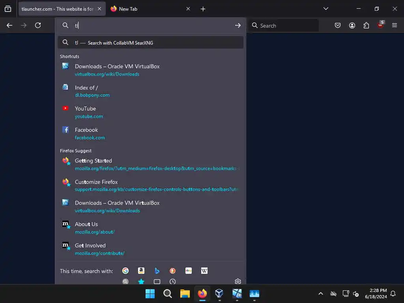Open the Getting Started bookmark suggestion
This screenshot has width=404, height=303.
pyautogui.click(x=151, y=164)
